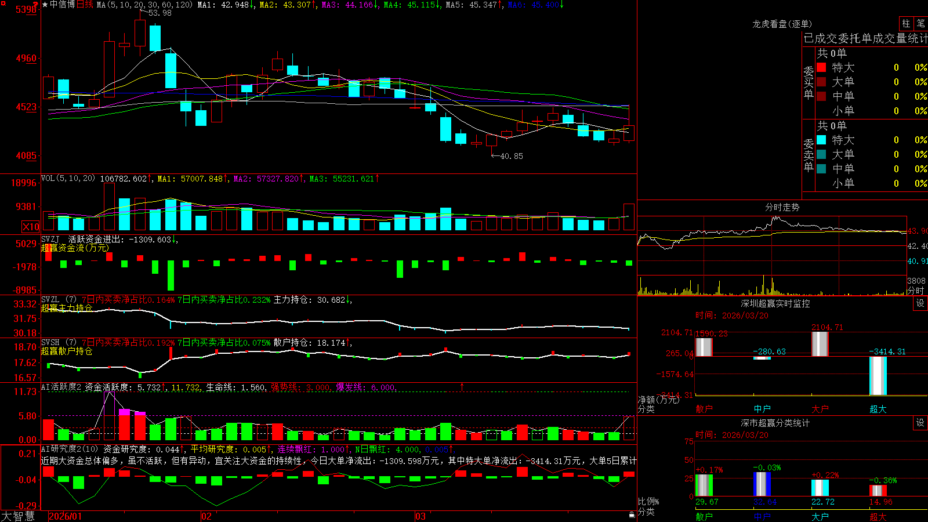
Task: Click the SVZJ indicator name
Action: click(x=50, y=239)
